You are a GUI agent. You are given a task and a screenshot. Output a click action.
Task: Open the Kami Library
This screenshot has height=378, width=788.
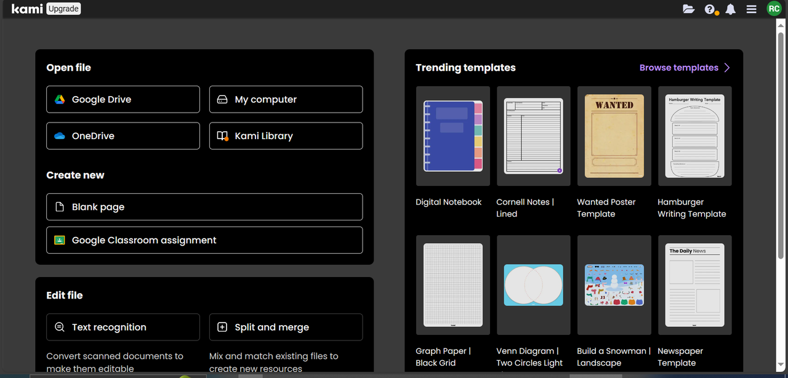pyautogui.click(x=286, y=136)
